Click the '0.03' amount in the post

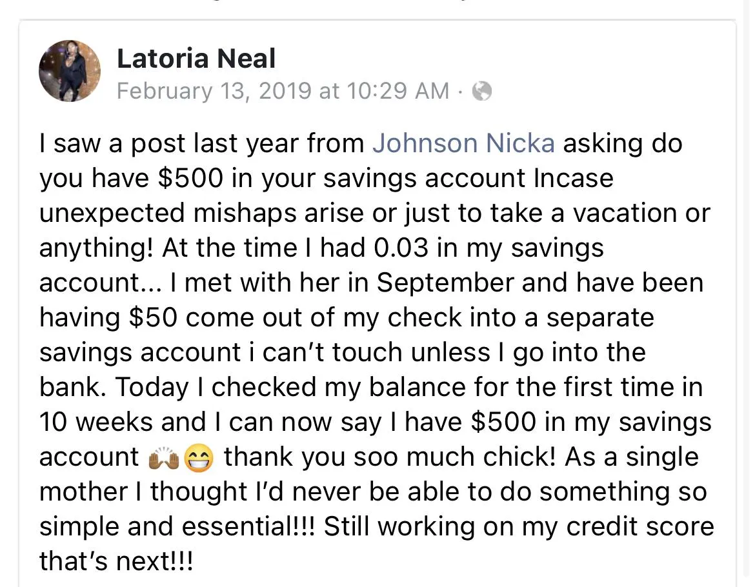(x=401, y=248)
